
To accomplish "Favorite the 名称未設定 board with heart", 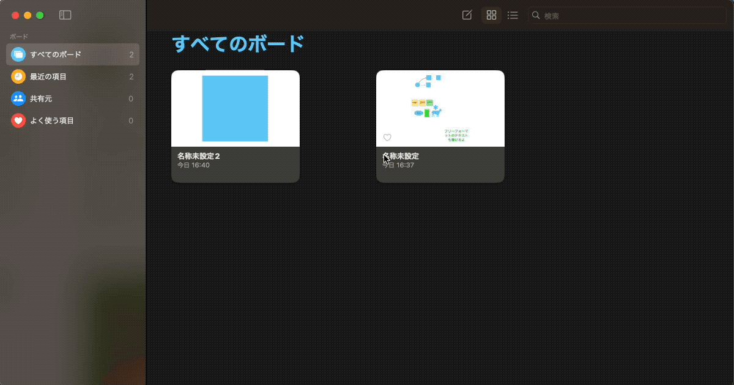I will [x=387, y=137].
